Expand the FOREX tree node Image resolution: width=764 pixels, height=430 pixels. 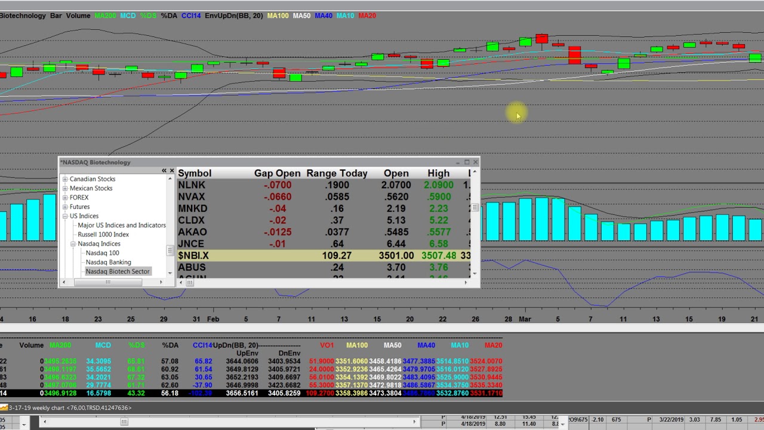pos(65,198)
